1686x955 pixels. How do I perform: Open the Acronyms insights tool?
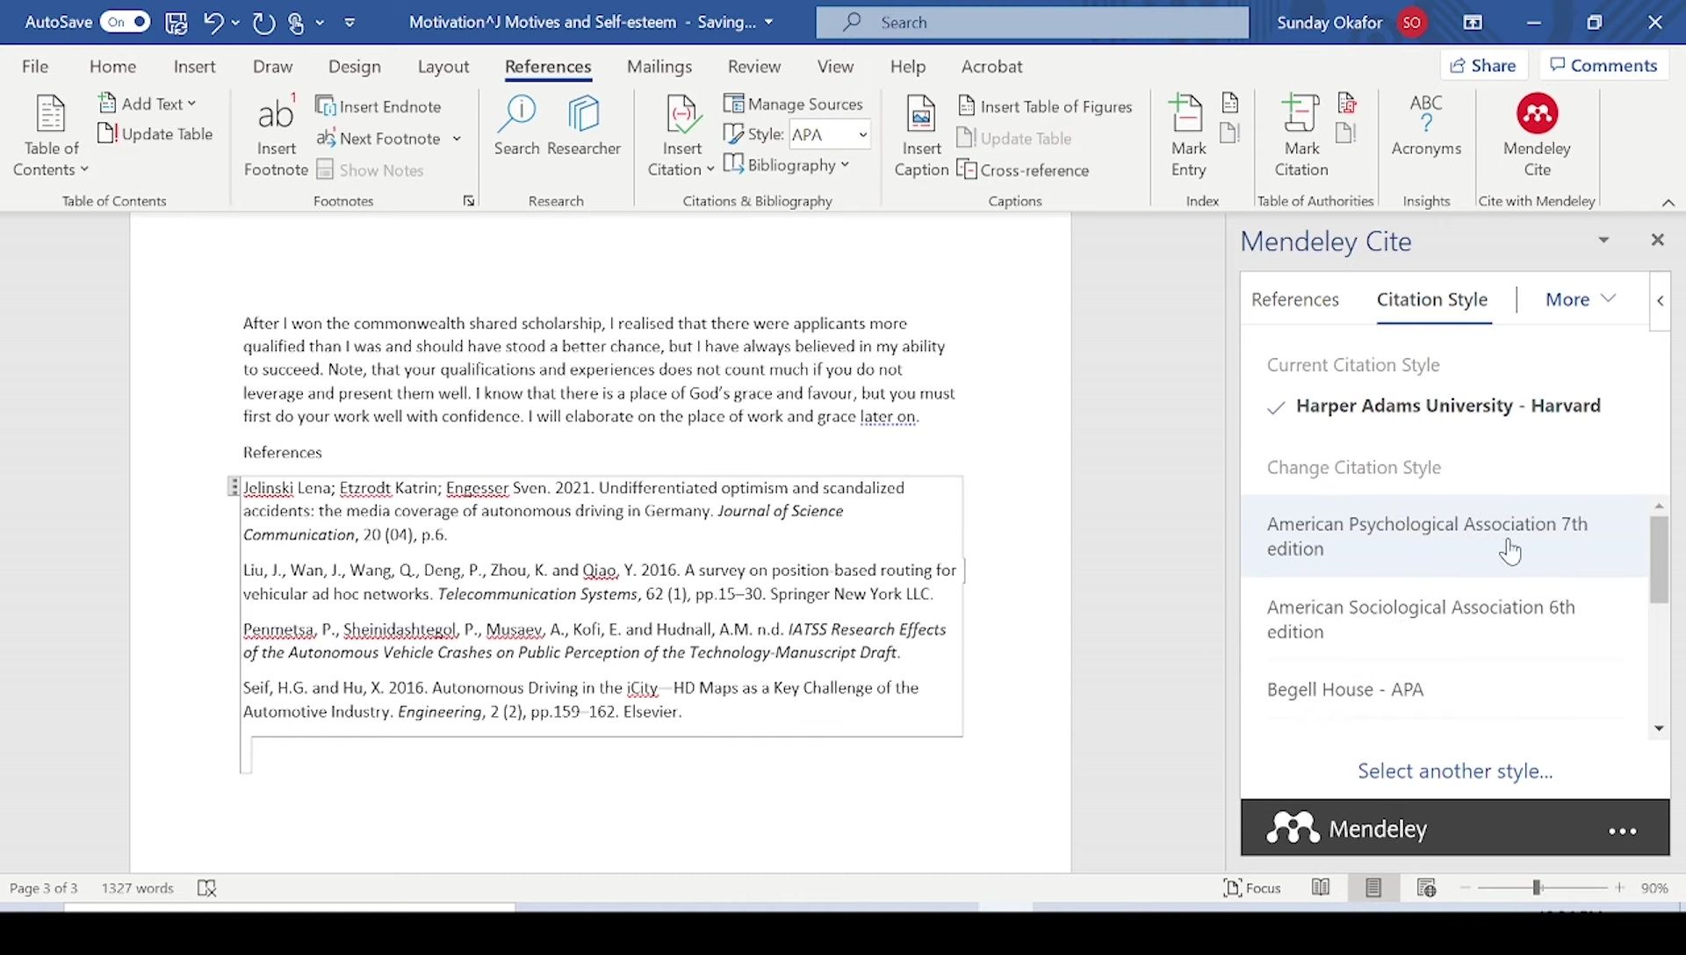(x=1426, y=127)
